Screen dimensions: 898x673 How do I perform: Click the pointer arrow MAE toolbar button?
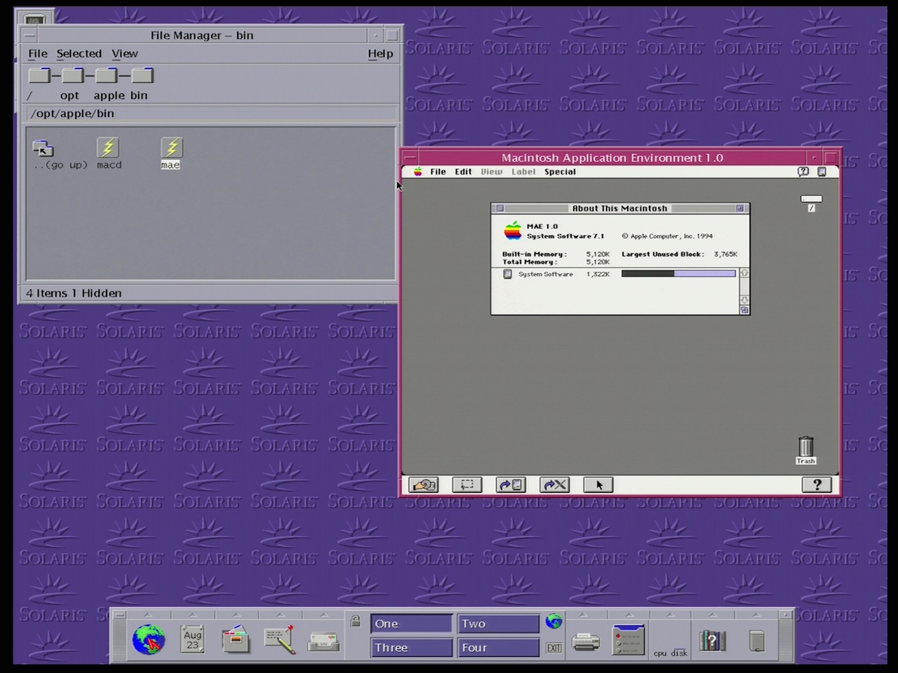click(598, 484)
